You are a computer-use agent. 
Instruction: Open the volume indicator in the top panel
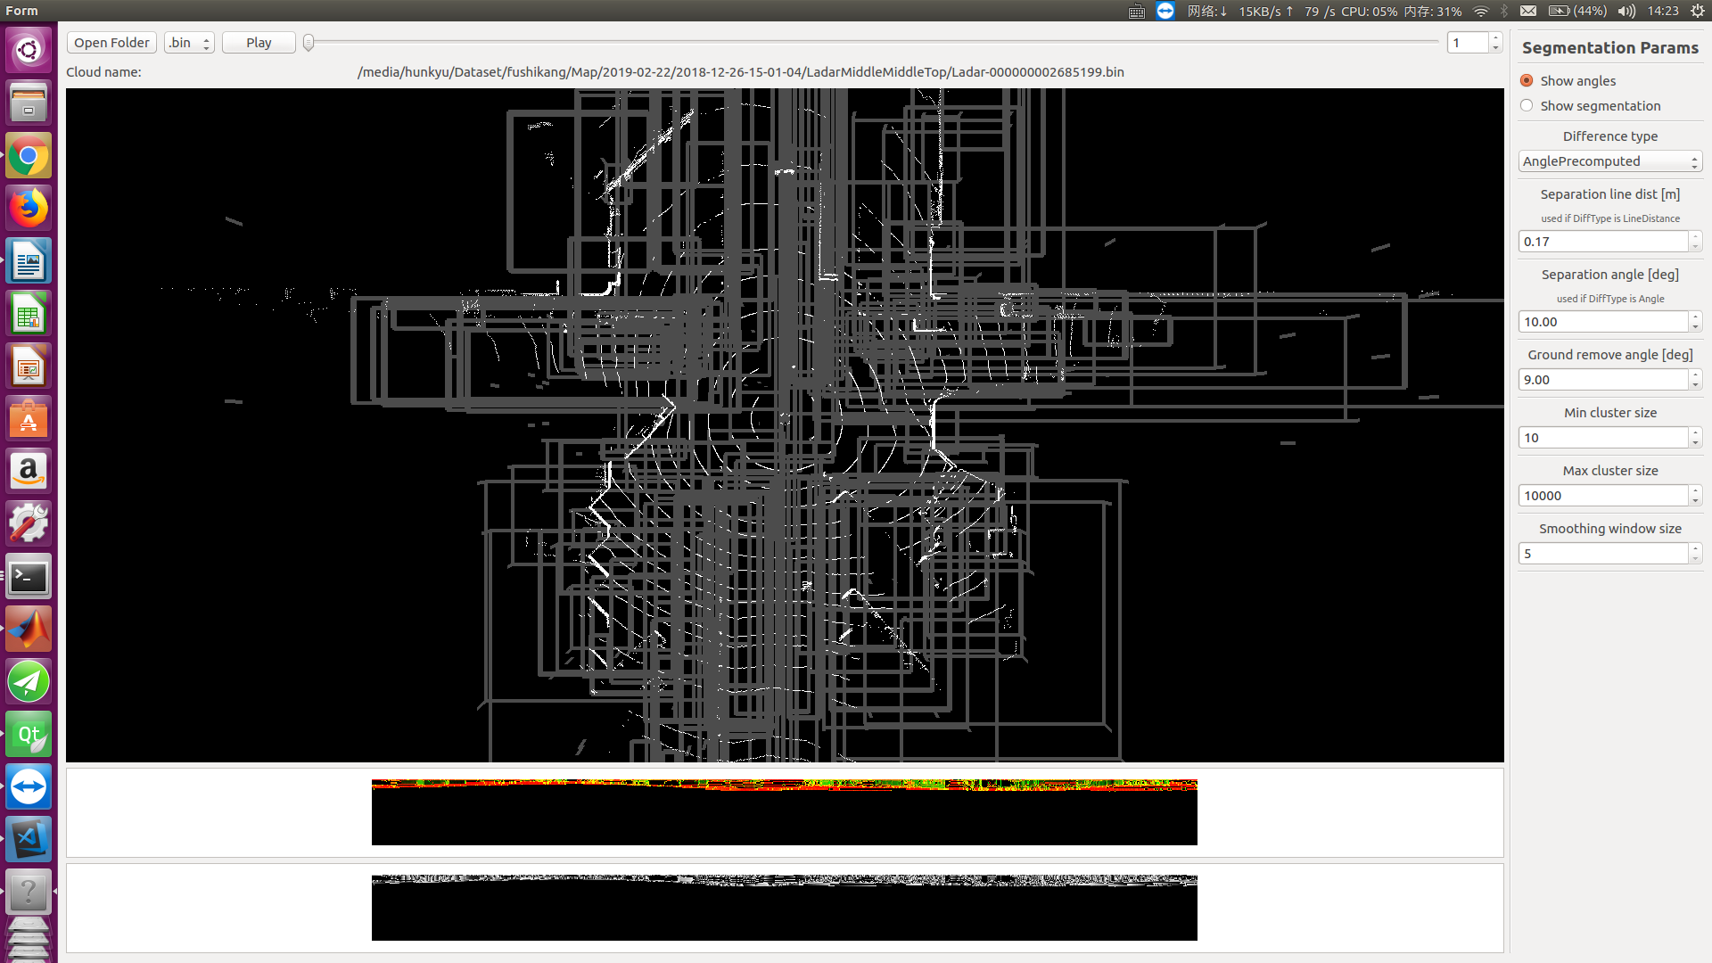(1626, 11)
